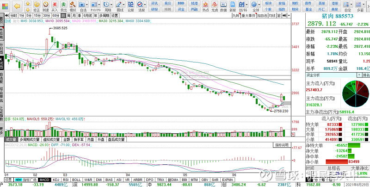Click the fund flow pie chart

(x=355, y=94)
